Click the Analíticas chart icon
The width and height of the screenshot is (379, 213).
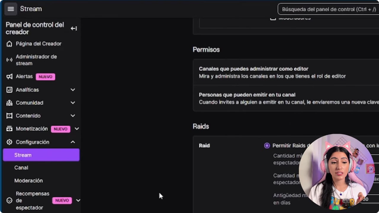(x=9, y=90)
